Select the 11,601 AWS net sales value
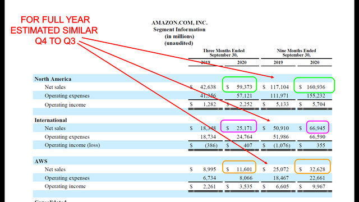Image resolution: width=359 pixels, height=202 pixels. pyautogui.click(x=244, y=169)
